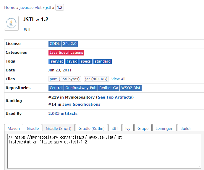Click the License row label
The image size is (204, 170).
(13, 43)
